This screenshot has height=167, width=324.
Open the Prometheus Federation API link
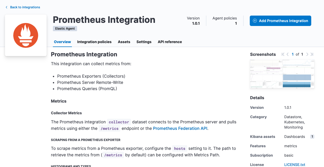(180, 128)
